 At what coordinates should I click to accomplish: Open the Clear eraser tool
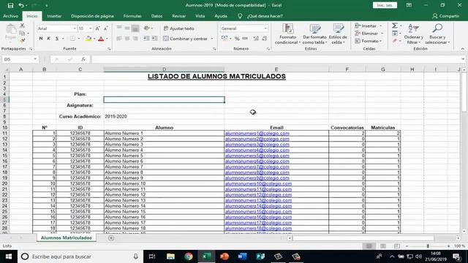[395, 41]
